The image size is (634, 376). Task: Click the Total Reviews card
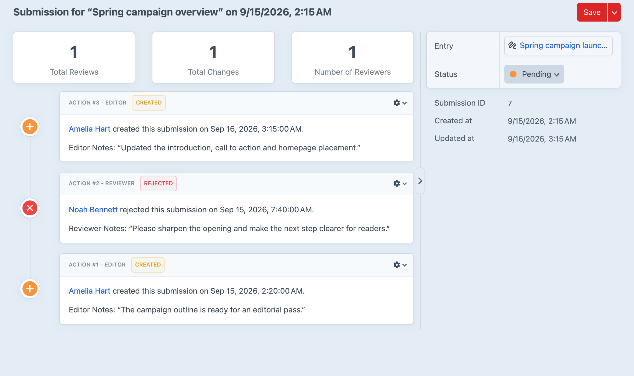74,58
